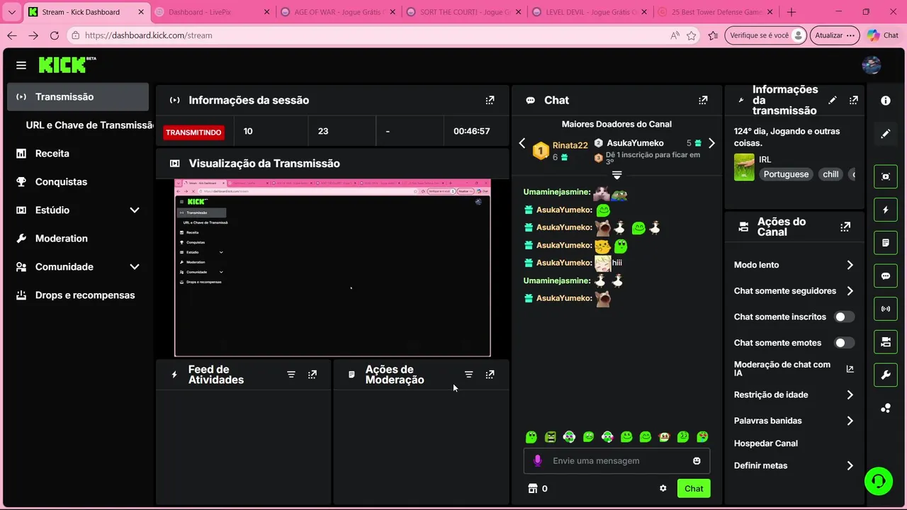Open Chat somente seguidores options chevron
This screenshot has width=907, height=510.
click(x=850, y=290)
